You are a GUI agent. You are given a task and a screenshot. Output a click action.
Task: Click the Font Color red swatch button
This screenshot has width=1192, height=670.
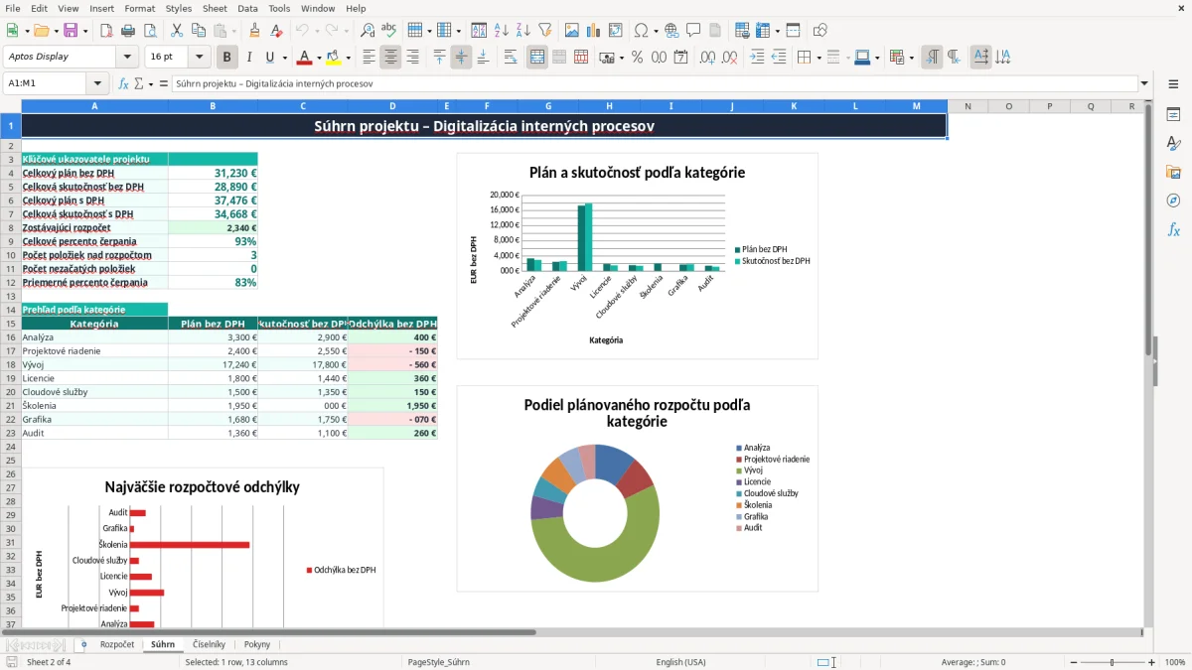click(x=305, y=57)
